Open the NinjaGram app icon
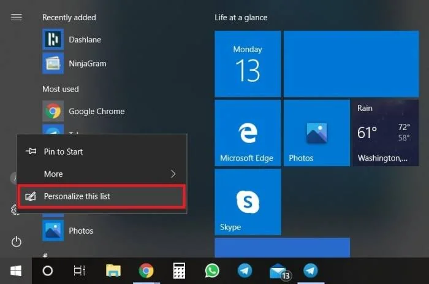429x284 pixels. click(x=53, y=63)
